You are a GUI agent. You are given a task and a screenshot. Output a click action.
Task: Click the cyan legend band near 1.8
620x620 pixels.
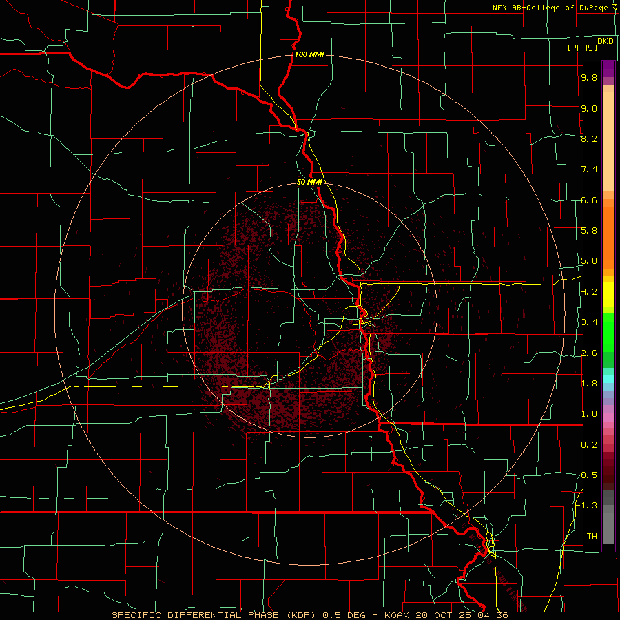(608, 379)
